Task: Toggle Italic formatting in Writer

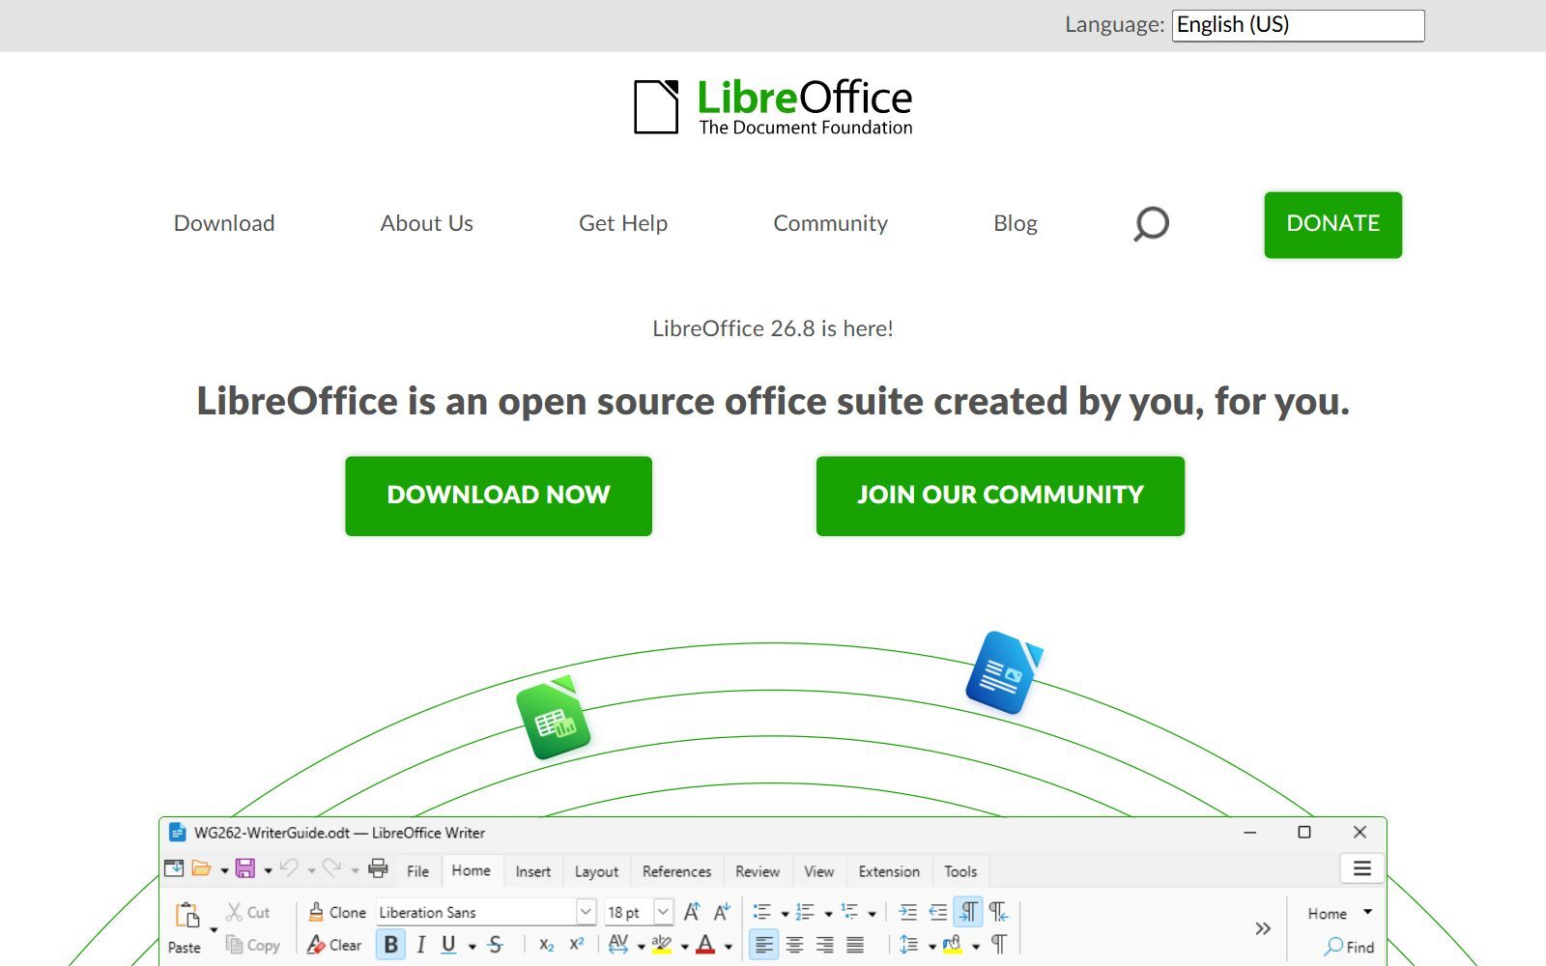Action: click(421, 945)
